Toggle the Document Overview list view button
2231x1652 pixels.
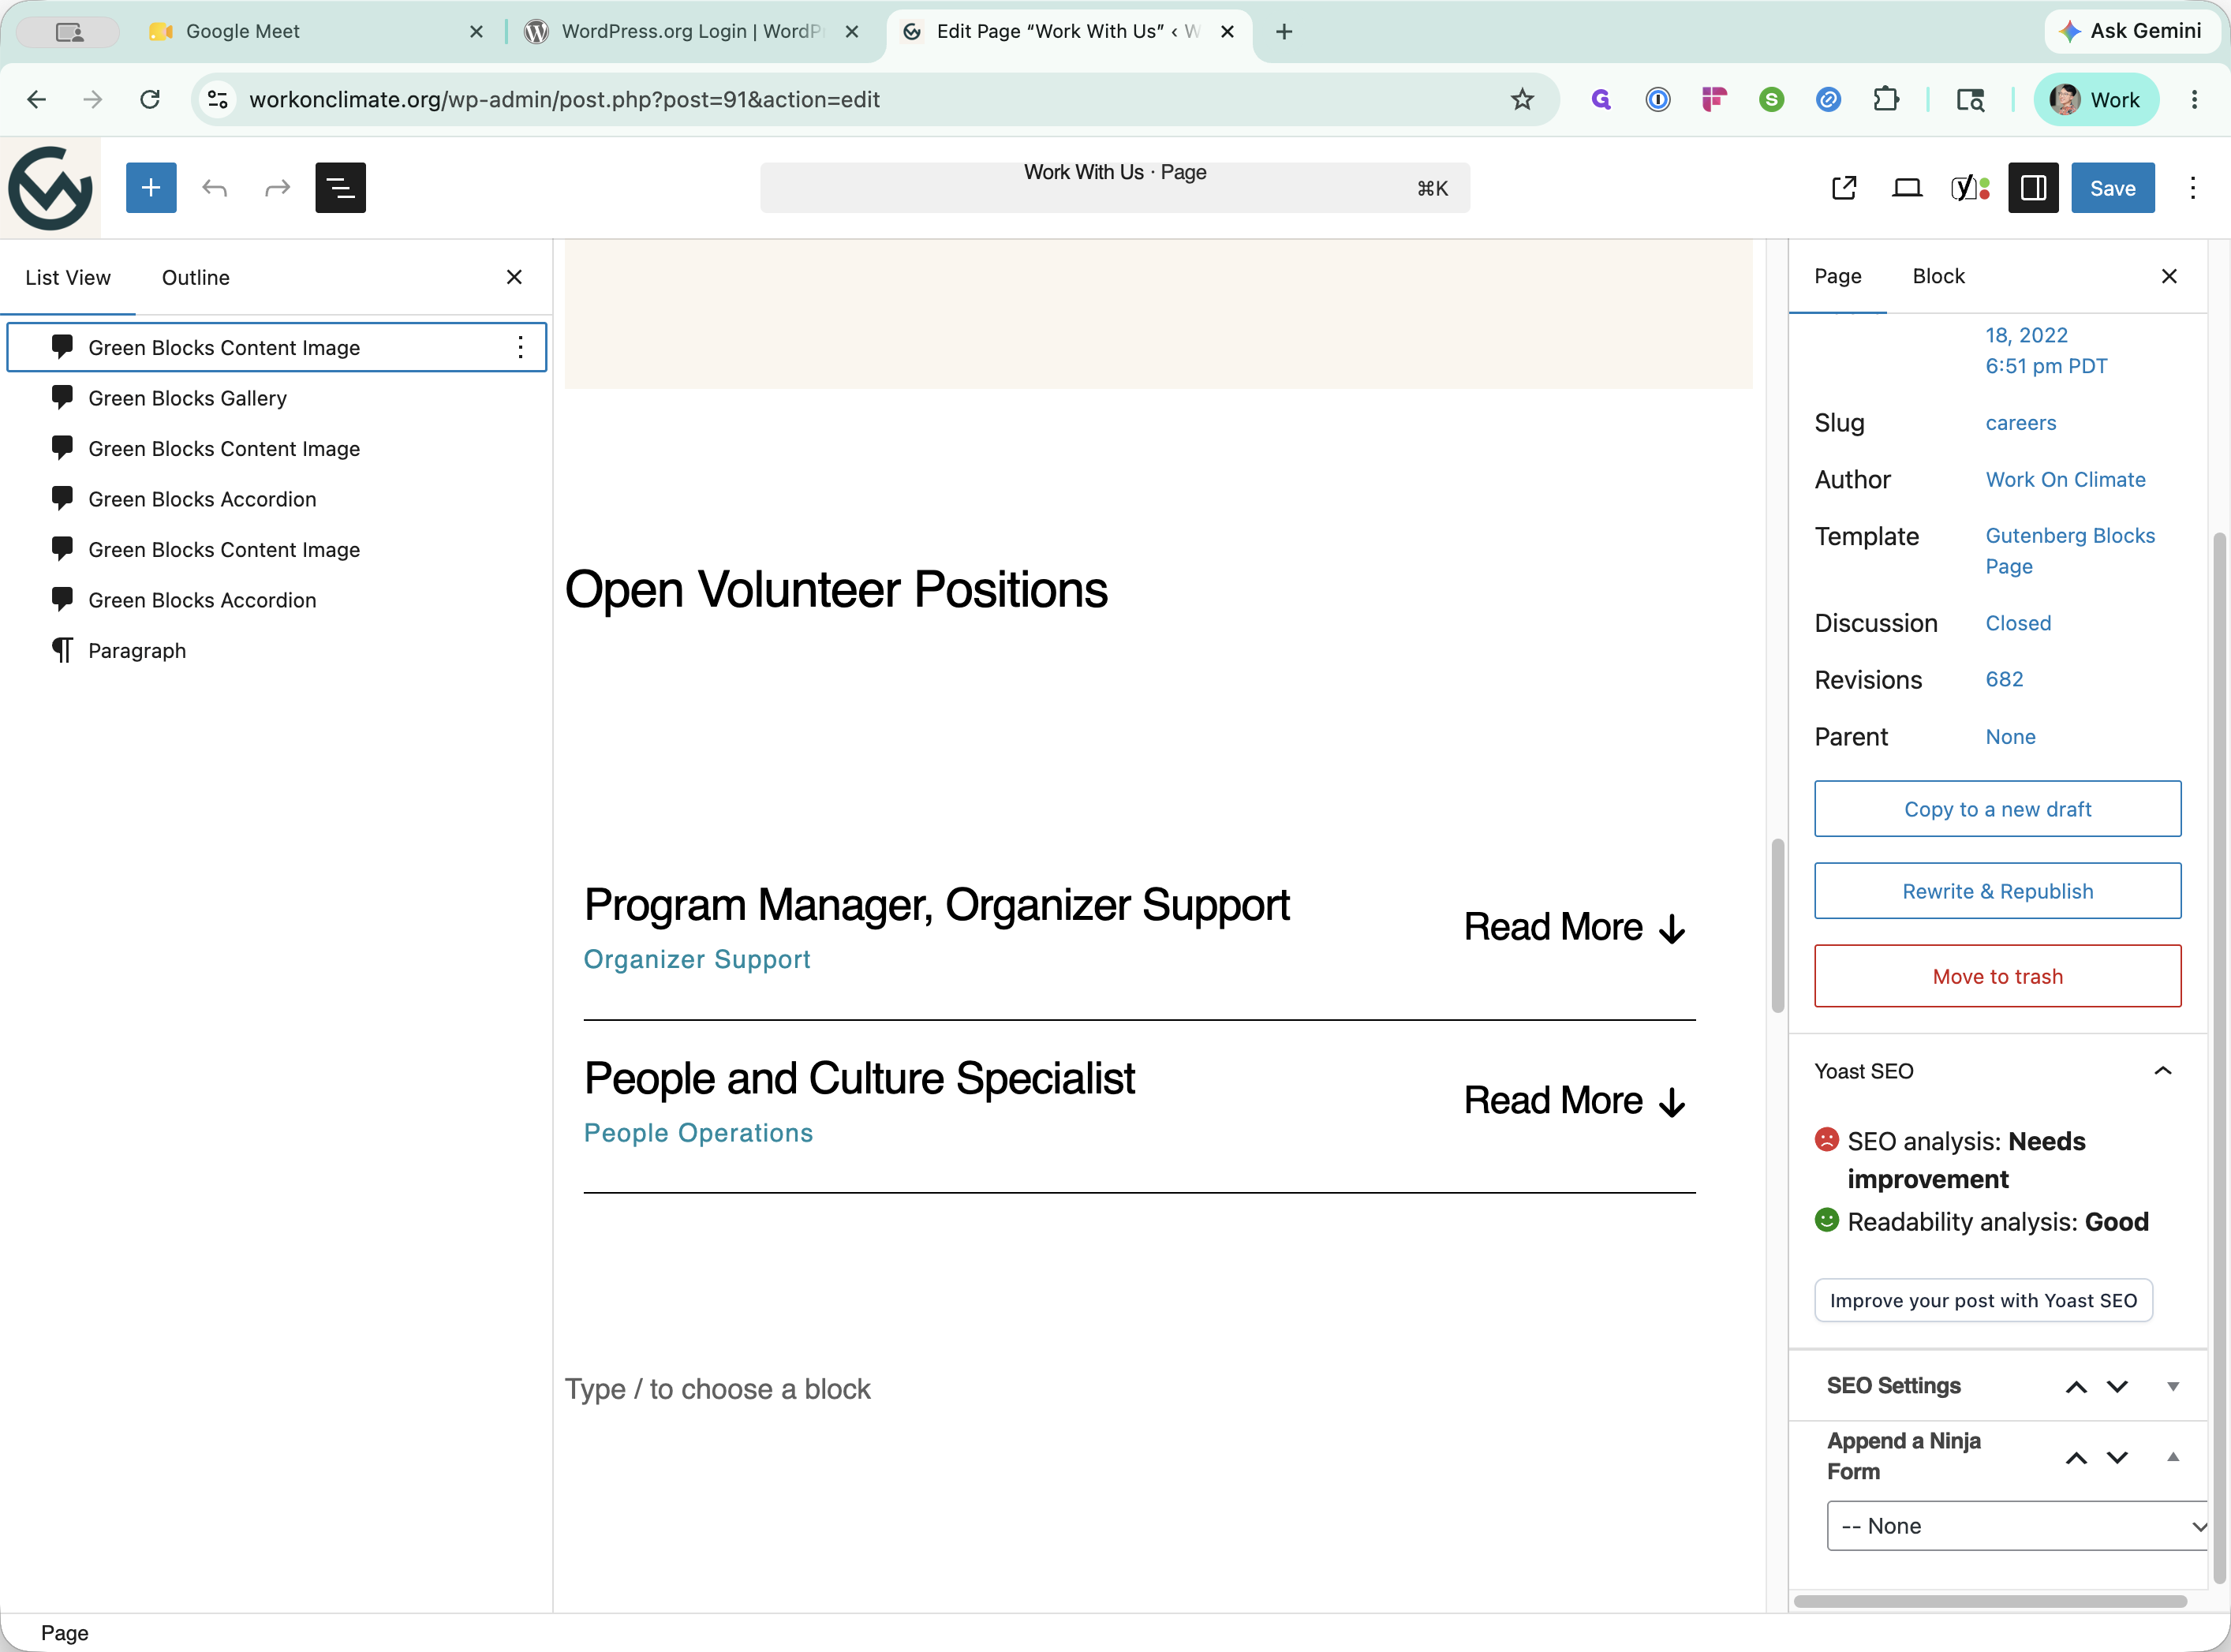[340, 188]
